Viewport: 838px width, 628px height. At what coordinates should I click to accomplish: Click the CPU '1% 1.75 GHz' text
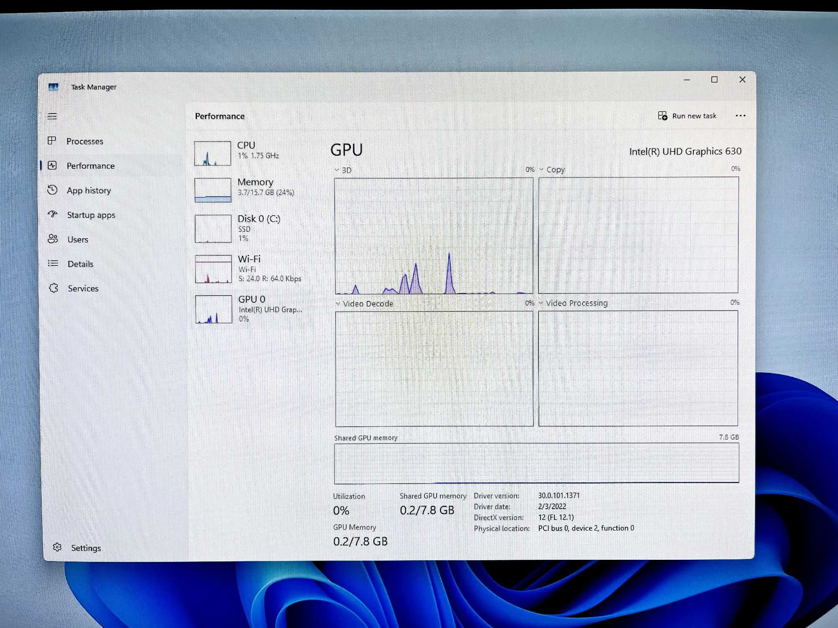[258, 156]
